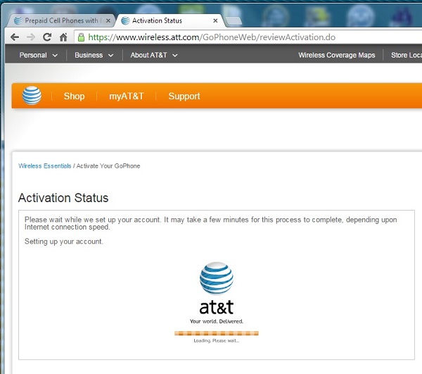Open a new tab with the new-tab button

coord(233,21)
